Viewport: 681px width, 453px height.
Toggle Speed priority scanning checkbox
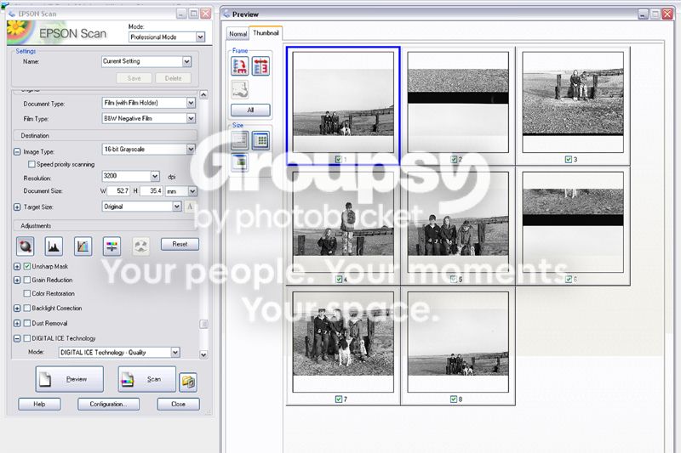31,164
